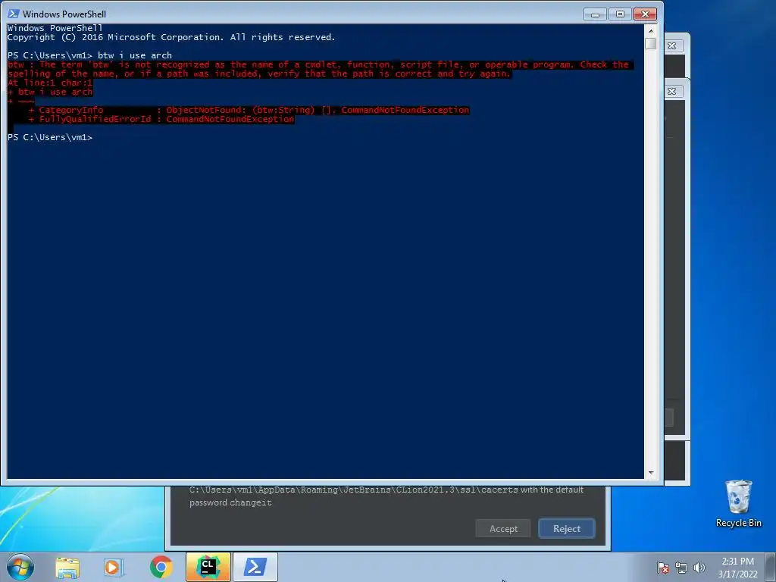The width and height of the screenshot is (776, 582).
Task: Click the network tray icon
Action: pos(681,568)
